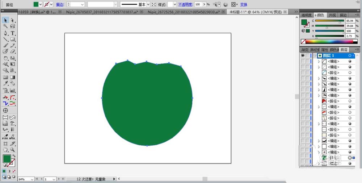Toggle visibility of the first <编组> row

[x=303, y=61]
